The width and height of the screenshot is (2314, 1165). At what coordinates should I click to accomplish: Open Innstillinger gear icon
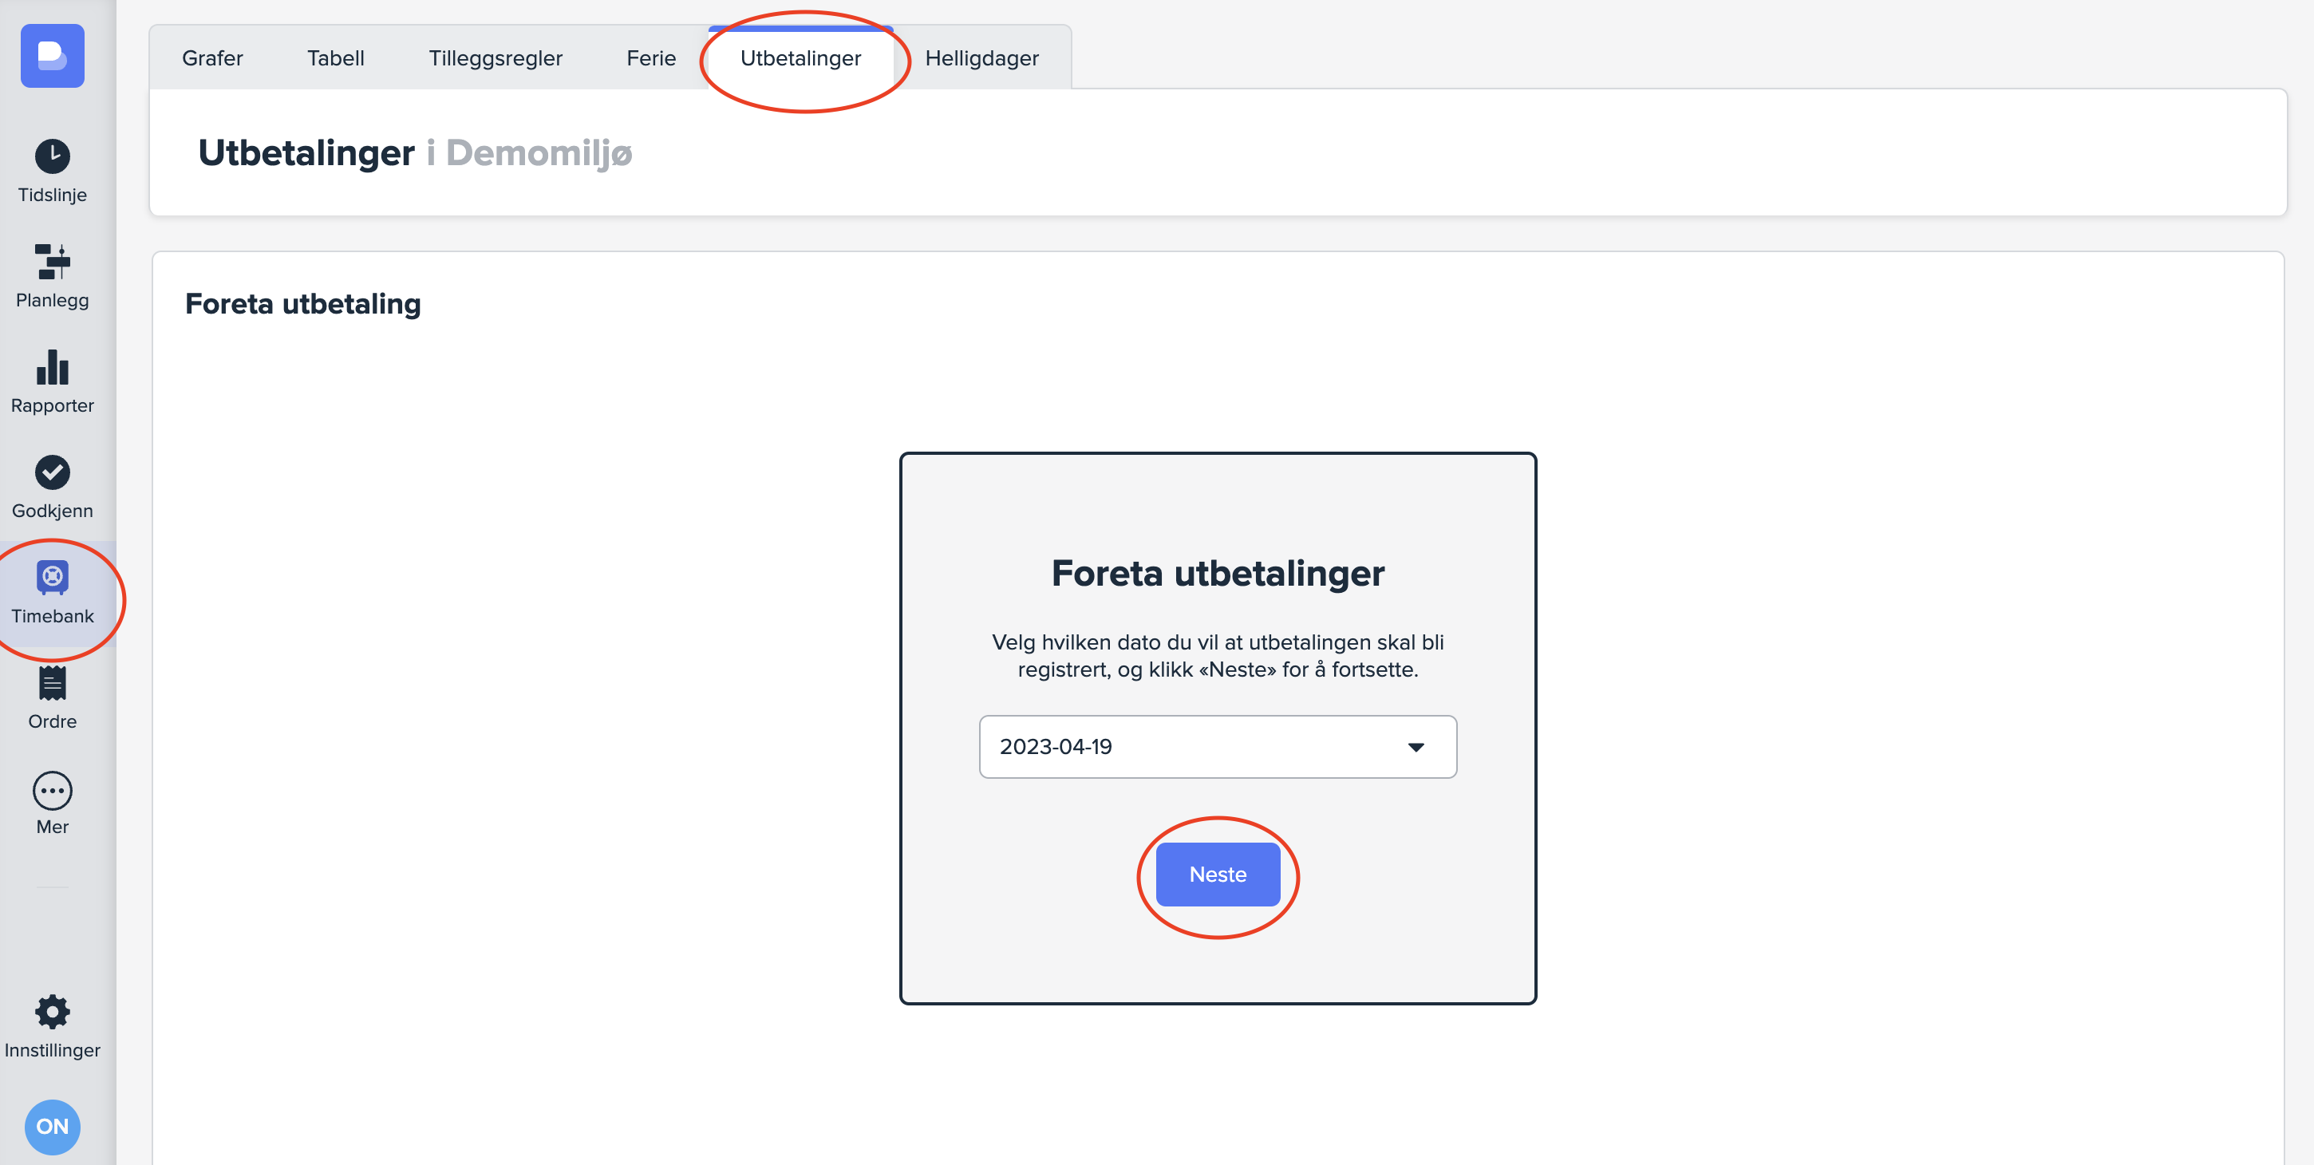(x=52, y=1013)
